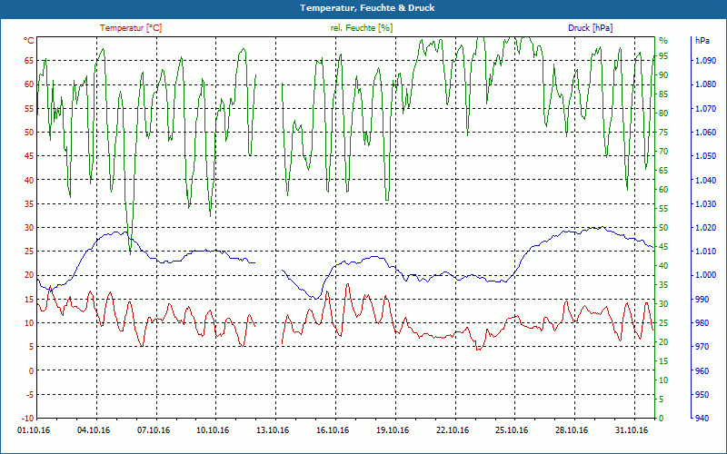Image resolution: width=727 pixels, height=454 pixels.
Task: Click the 65 tick on red temperature axis
Action: [29, 61]
